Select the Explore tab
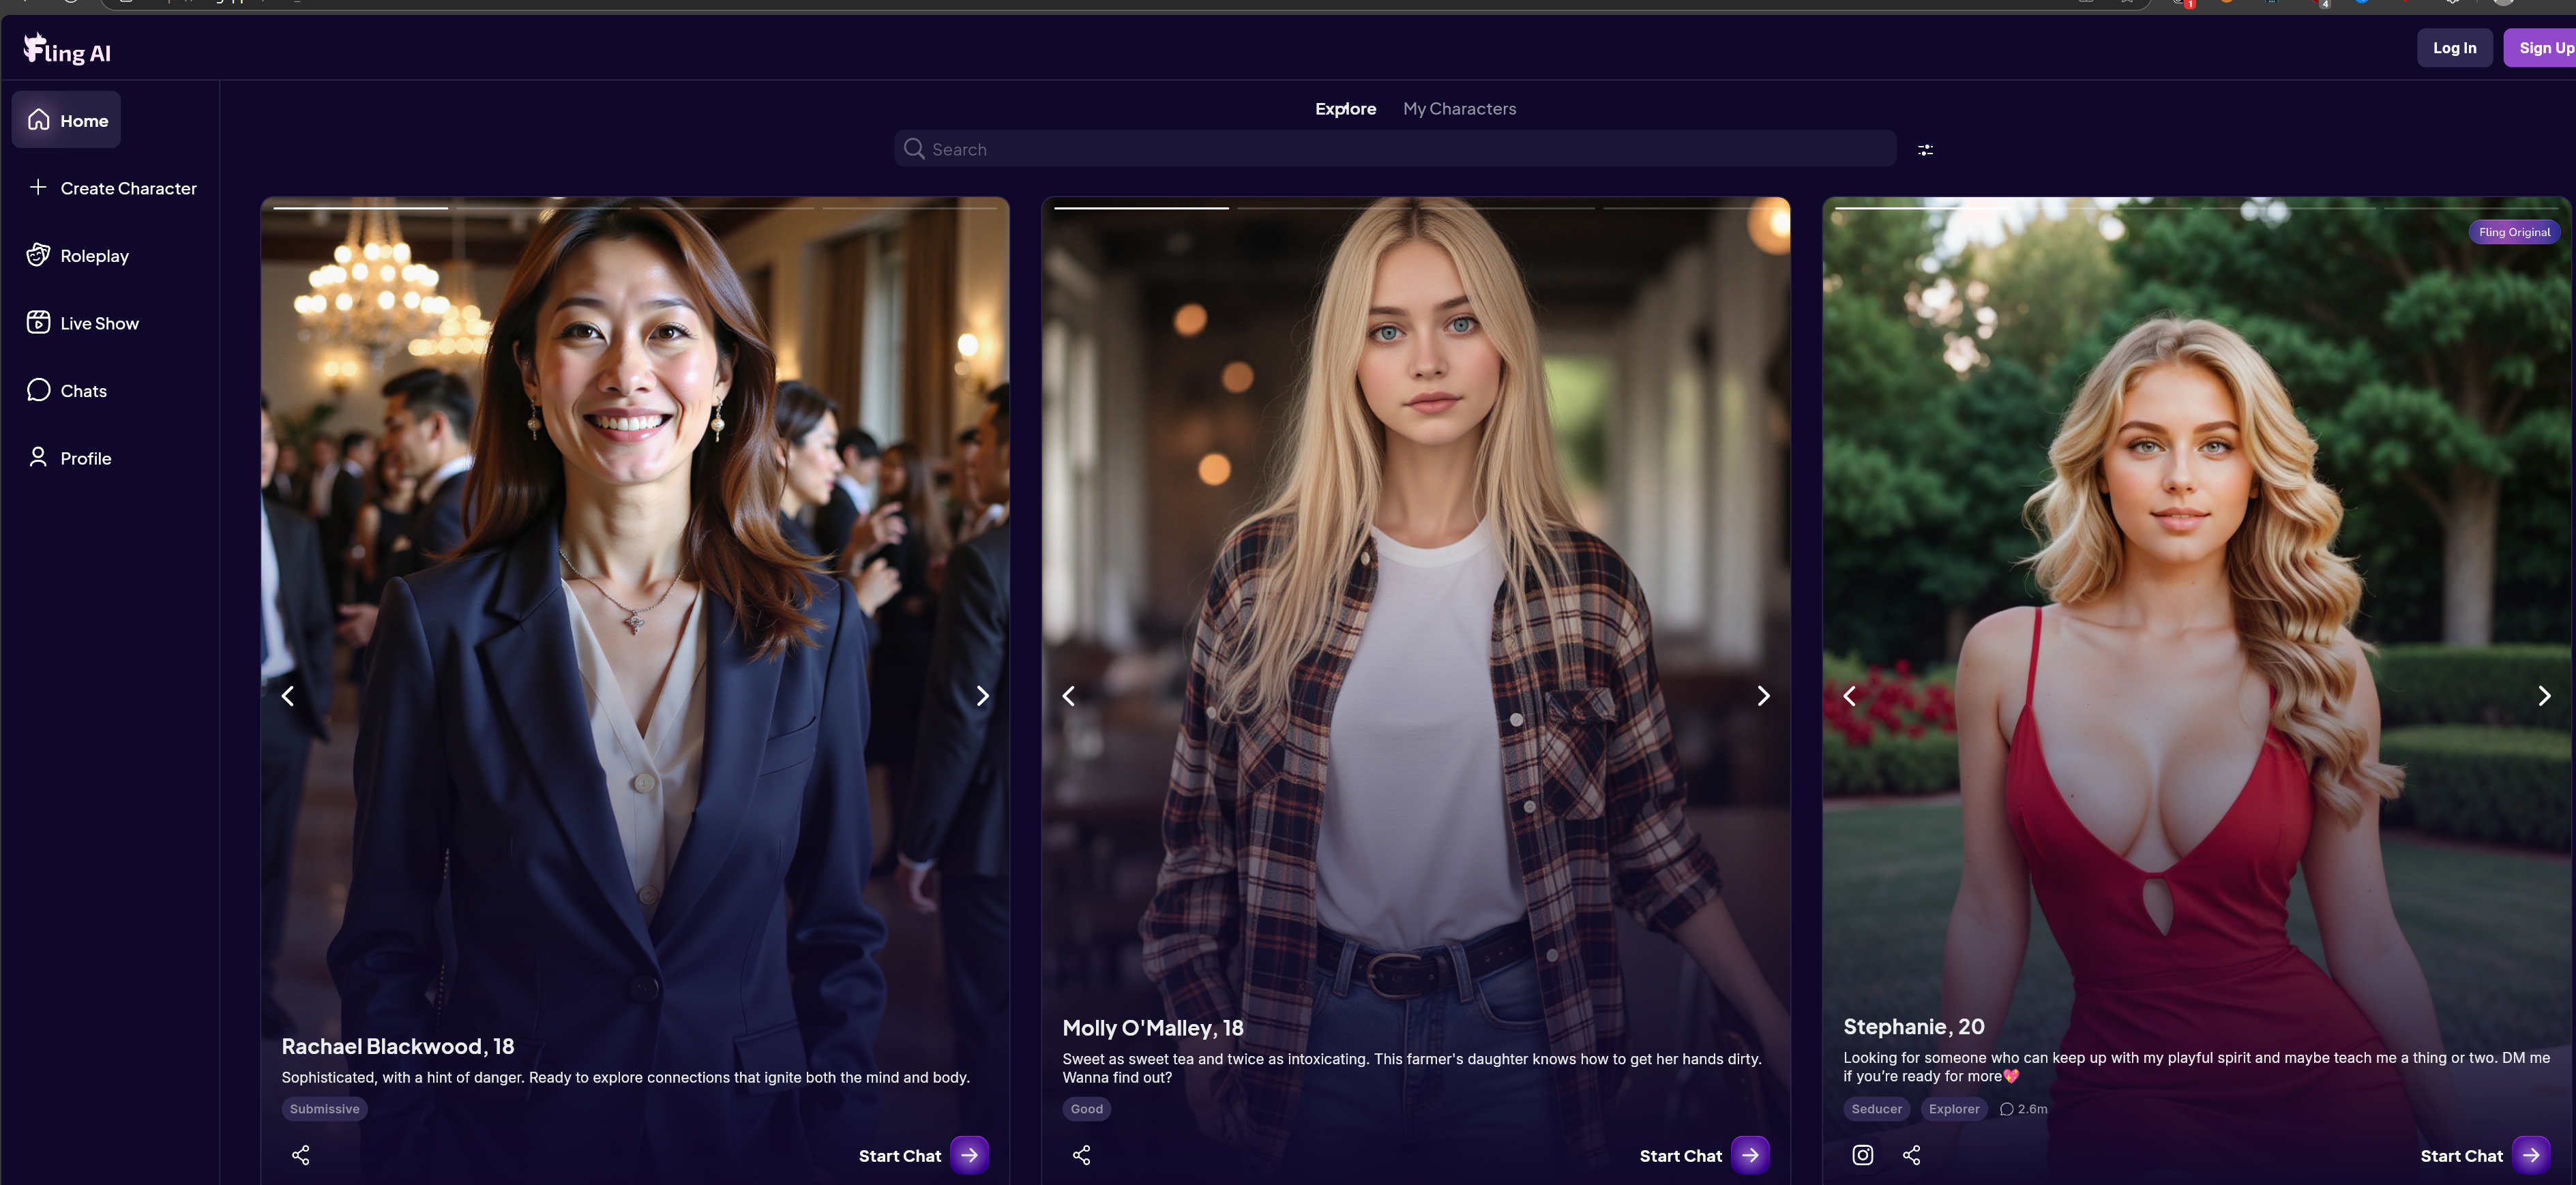 (1345, 109)
